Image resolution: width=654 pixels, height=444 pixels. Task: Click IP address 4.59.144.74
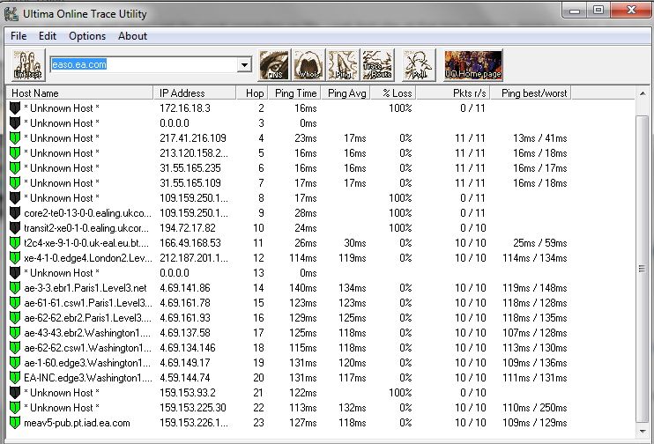click(x=185, y=378)
